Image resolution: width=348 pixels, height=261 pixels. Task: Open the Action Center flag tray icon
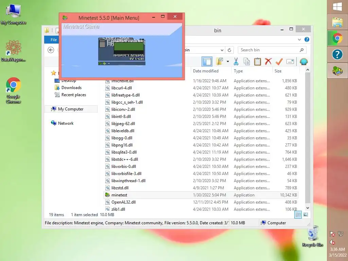click(332, 234)
